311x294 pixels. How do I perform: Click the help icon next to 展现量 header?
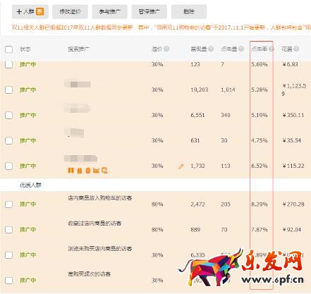click(211, 49)
